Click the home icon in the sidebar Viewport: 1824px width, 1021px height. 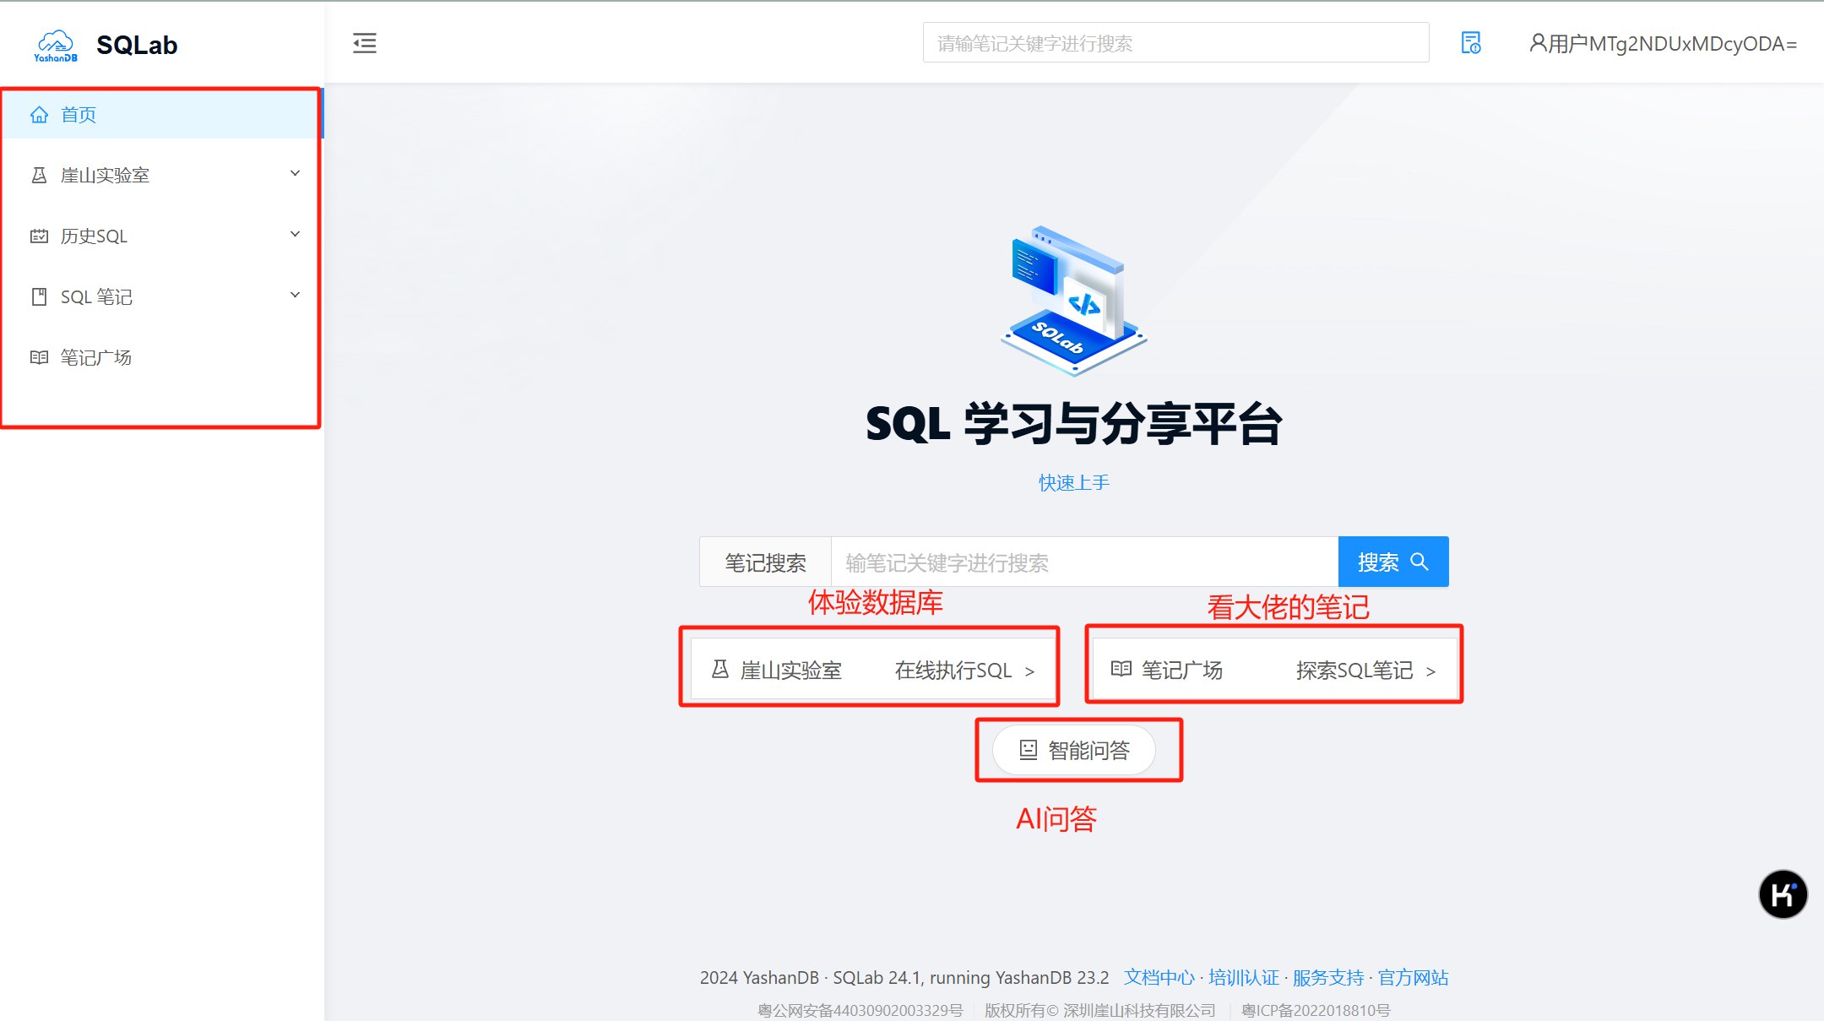[x=39, y=115]
